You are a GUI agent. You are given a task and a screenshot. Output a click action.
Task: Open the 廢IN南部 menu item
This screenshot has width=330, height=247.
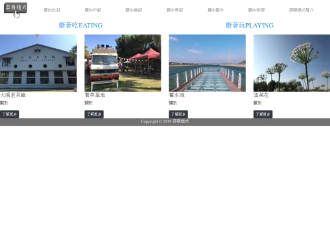pos(134,10)
